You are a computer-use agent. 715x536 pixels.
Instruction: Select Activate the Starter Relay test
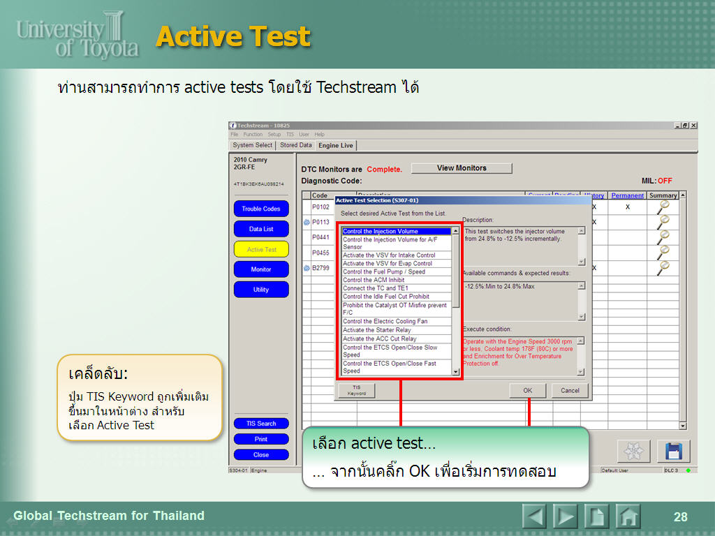coord(397,330)
